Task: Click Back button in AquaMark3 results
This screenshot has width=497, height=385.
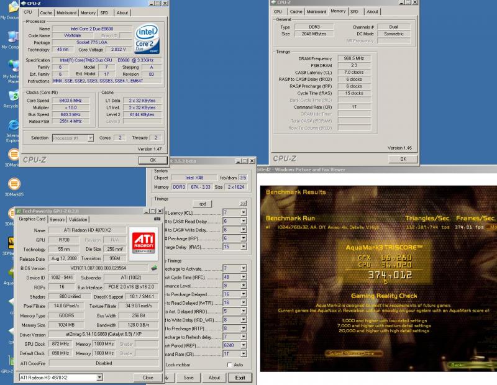Action: click(457, 365)
